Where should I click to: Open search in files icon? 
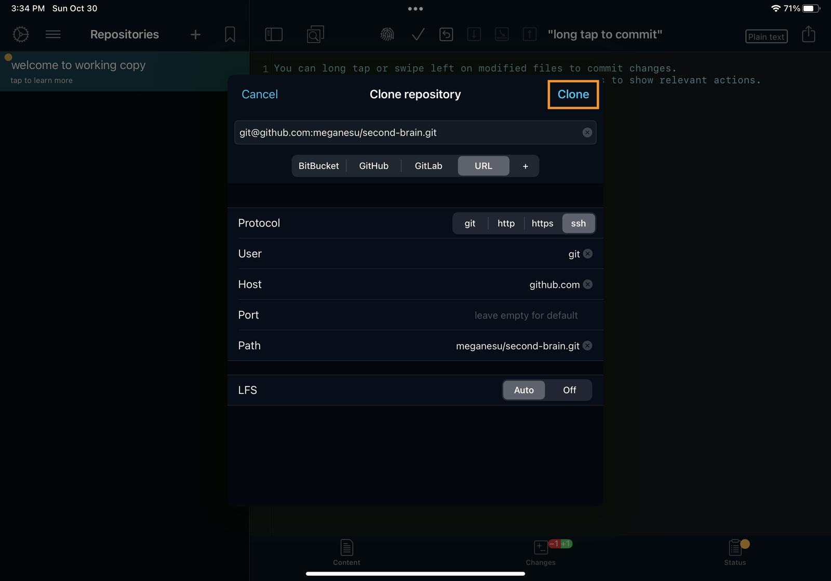[315, 34]
